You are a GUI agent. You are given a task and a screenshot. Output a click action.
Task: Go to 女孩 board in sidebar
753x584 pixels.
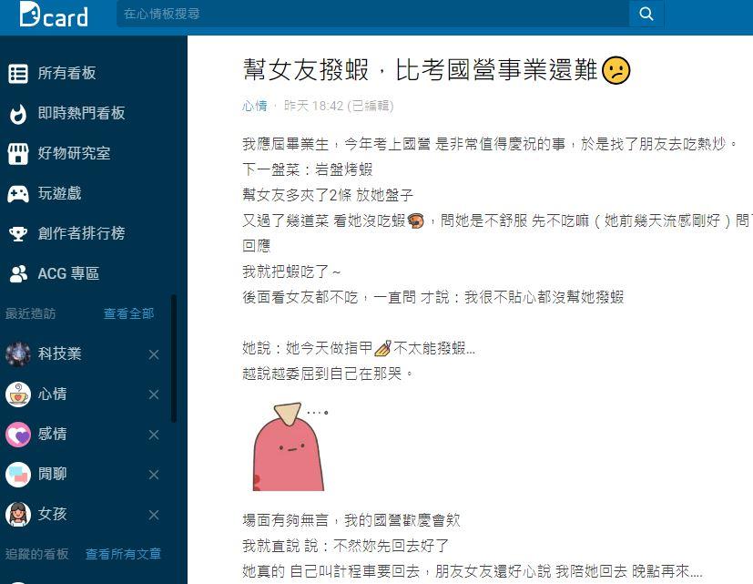(x=52, y=514)
